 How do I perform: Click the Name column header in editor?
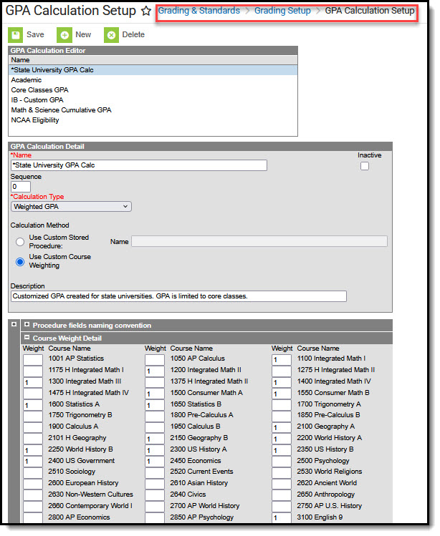20,60
